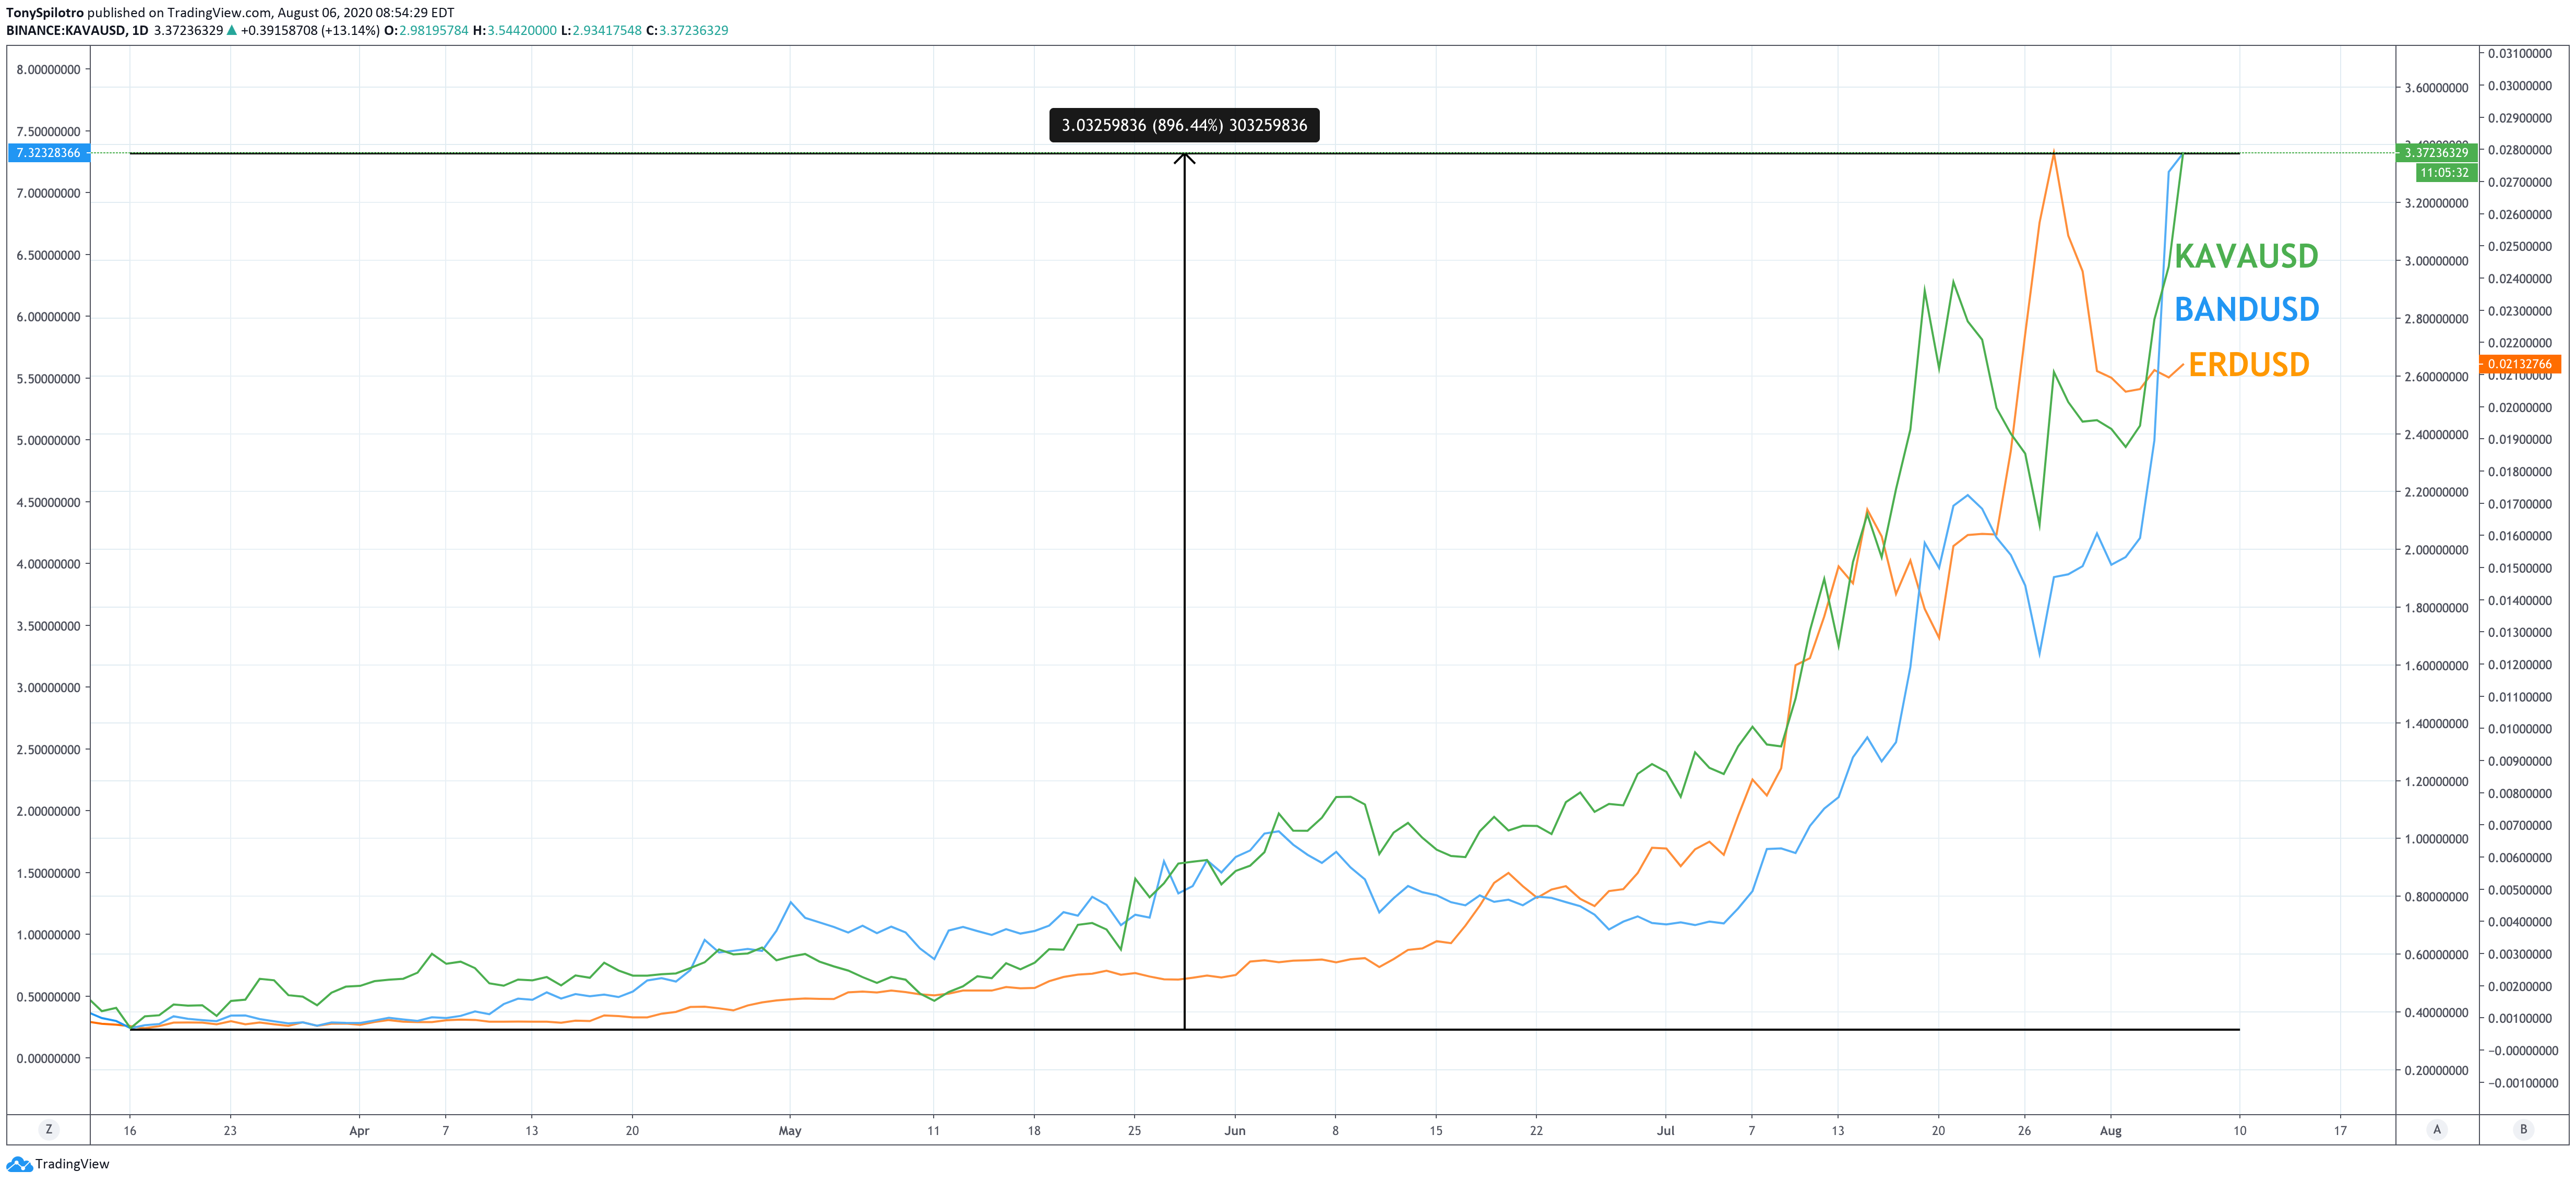
Task: Click the B scale badge at bottom right
Action: (2523, 1129)
